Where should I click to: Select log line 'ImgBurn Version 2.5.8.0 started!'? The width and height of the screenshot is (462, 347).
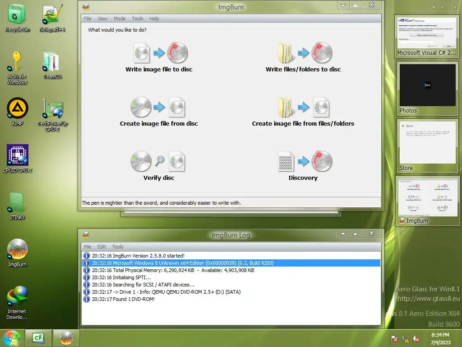point(231,256)
